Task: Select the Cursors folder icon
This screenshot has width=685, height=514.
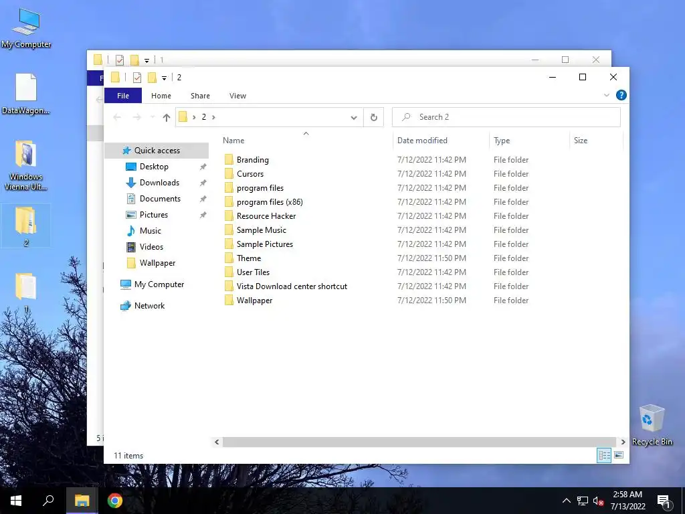Action: pyautogui.click(x=229, y=173)
